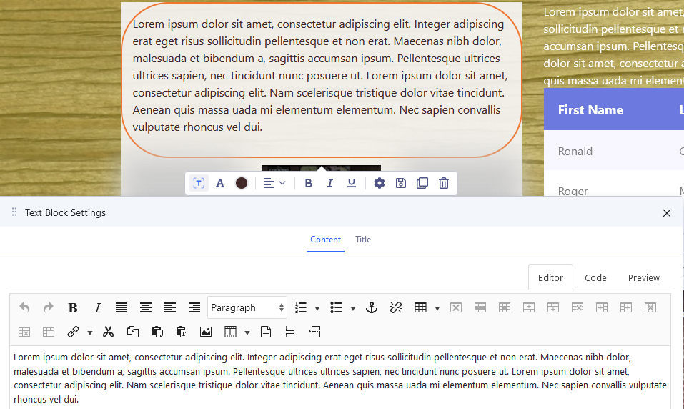This screenshot has height=409, width=684.
Task: Delete the text block with trash icon
Action: [x=444, y=184]
